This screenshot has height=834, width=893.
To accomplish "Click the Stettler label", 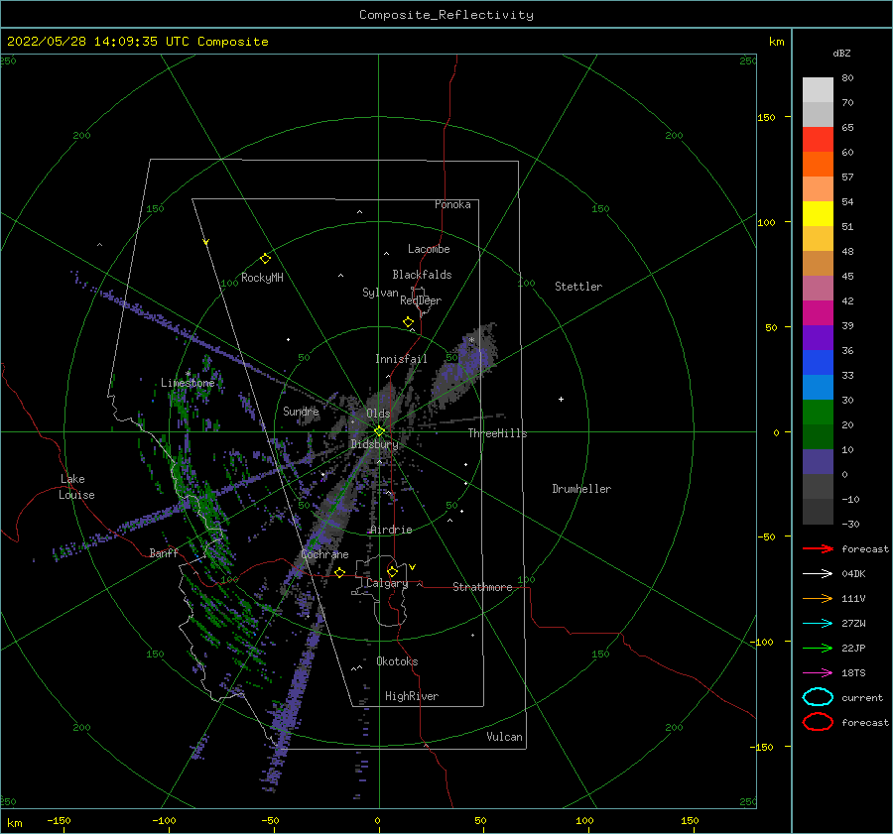I will 578,287.
